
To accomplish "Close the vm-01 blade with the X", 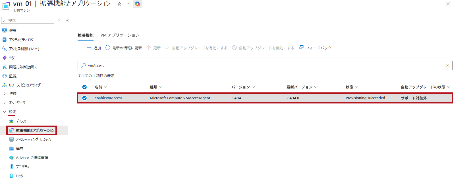I will click(x=448, y=4).
